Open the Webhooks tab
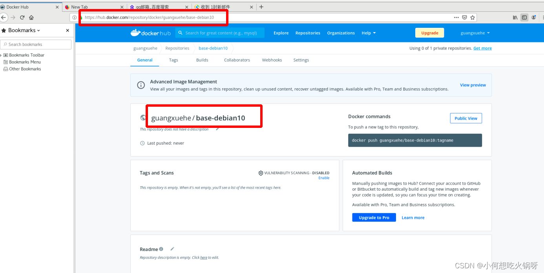This screenshot has width=544, height=273. tap(272, 60)
